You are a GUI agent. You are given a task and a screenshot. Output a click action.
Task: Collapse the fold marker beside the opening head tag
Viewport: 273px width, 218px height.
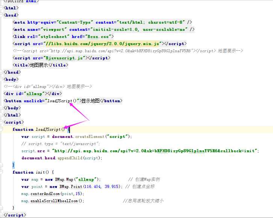[2, 15]
